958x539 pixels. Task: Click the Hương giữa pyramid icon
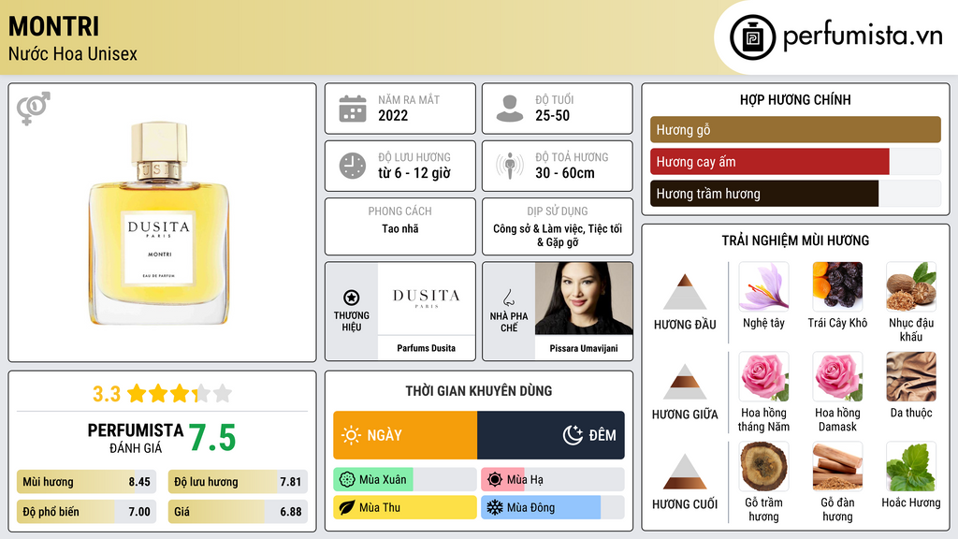coord(685,382)
